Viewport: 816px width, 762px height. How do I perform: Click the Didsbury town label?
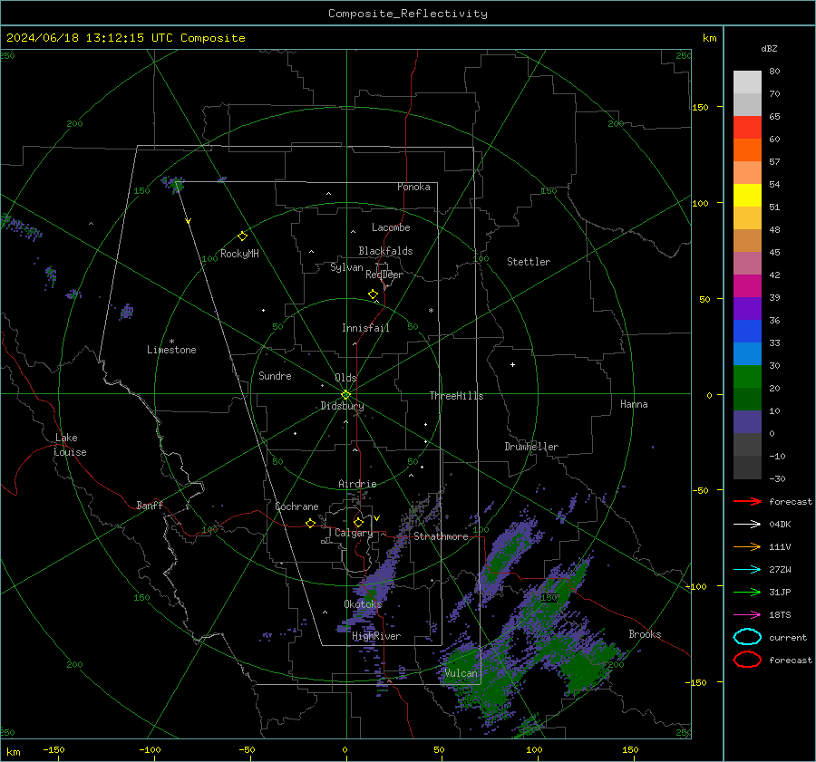342,406
